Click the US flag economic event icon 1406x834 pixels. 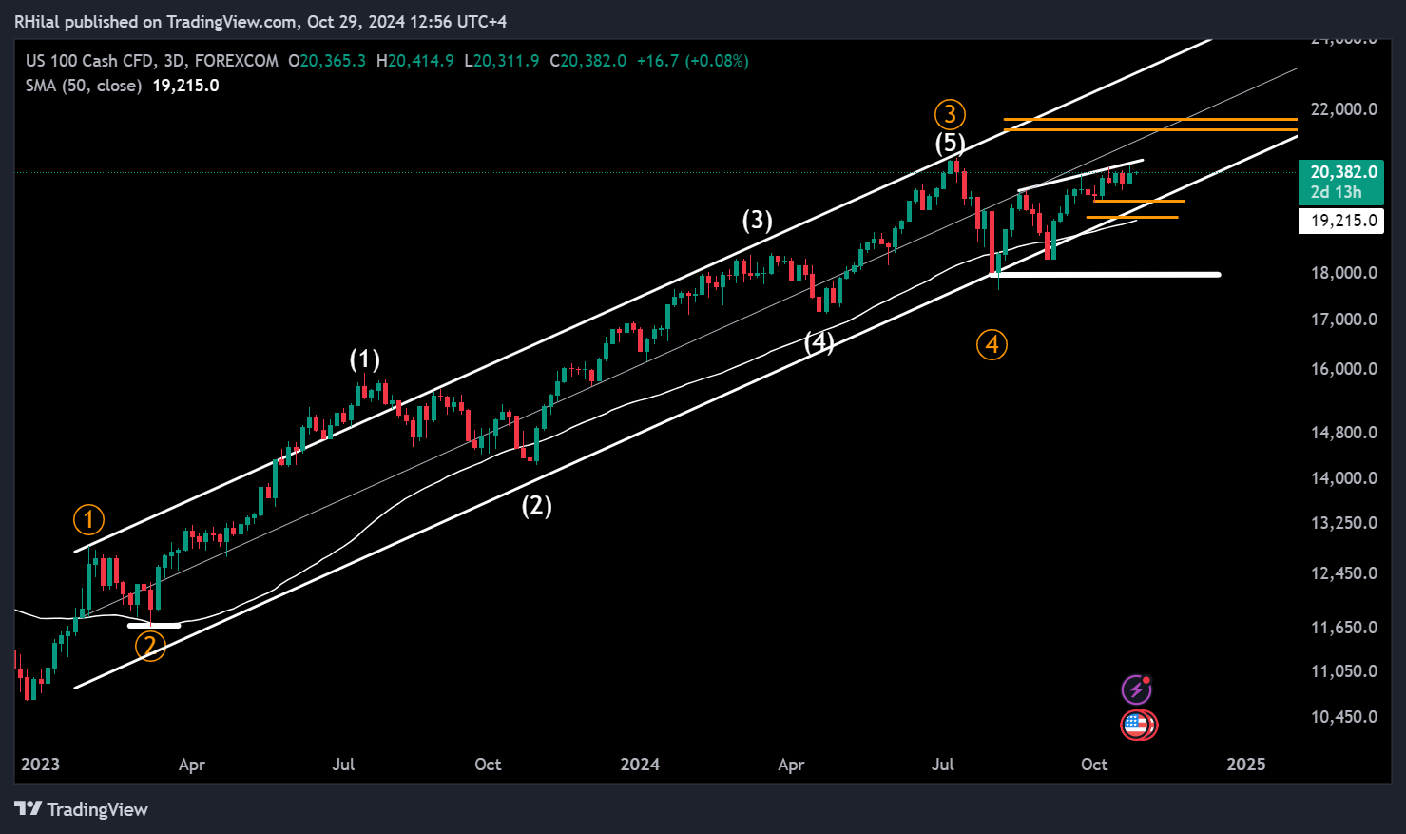(x=1138, y=726)
